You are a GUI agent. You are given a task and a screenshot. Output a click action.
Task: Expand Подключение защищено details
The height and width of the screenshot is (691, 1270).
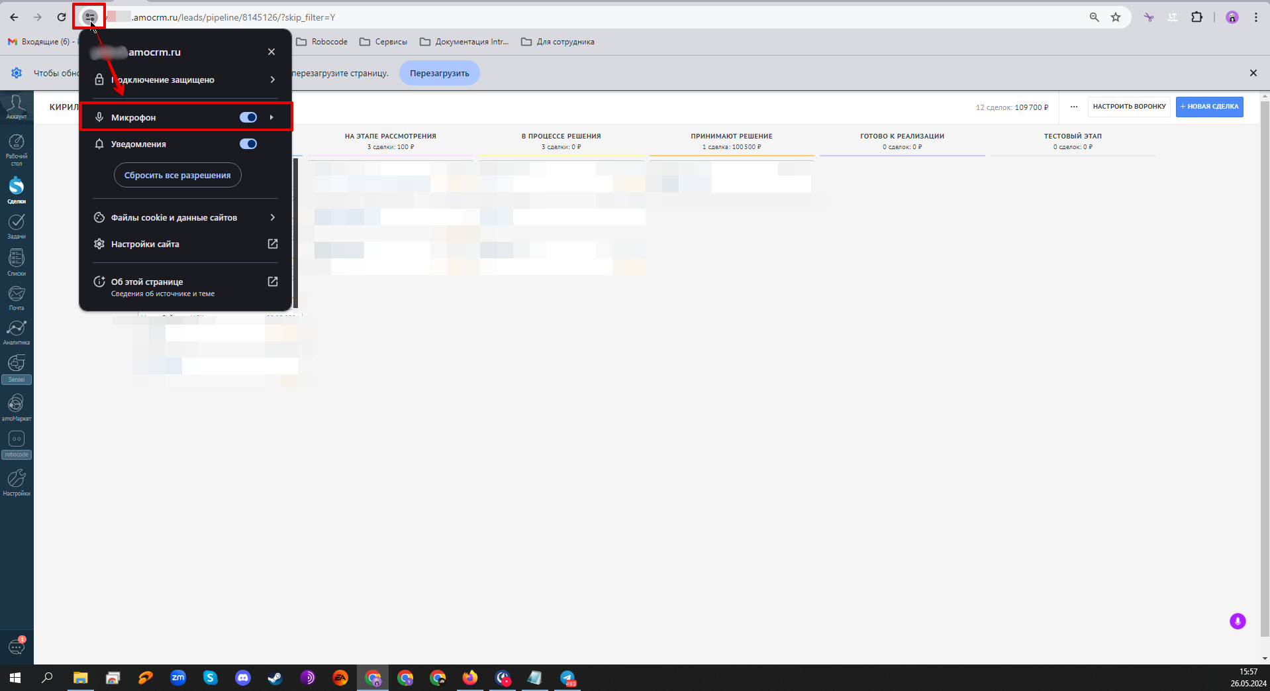185,80
